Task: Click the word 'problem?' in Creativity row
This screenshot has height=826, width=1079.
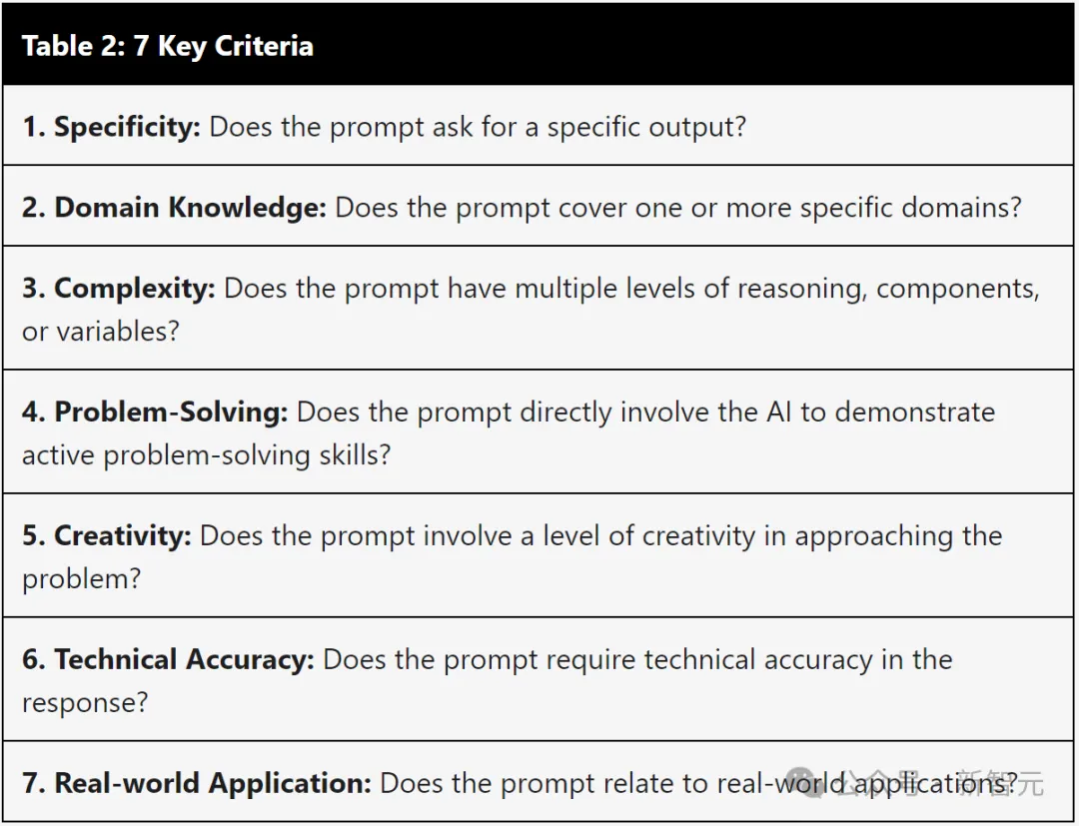Action: (x=81, y=579)
